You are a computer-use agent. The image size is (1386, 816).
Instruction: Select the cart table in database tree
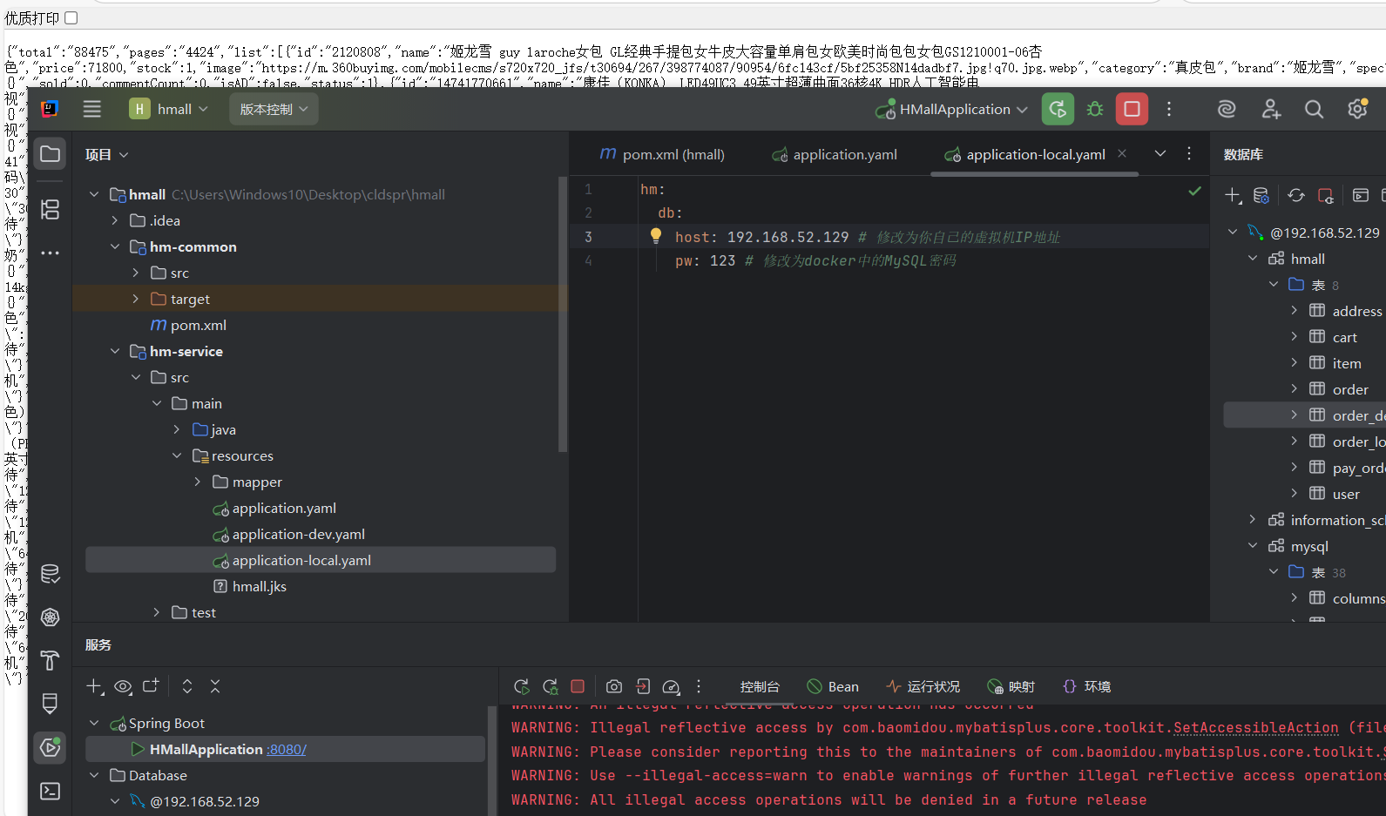click(x=1344, y=337)
